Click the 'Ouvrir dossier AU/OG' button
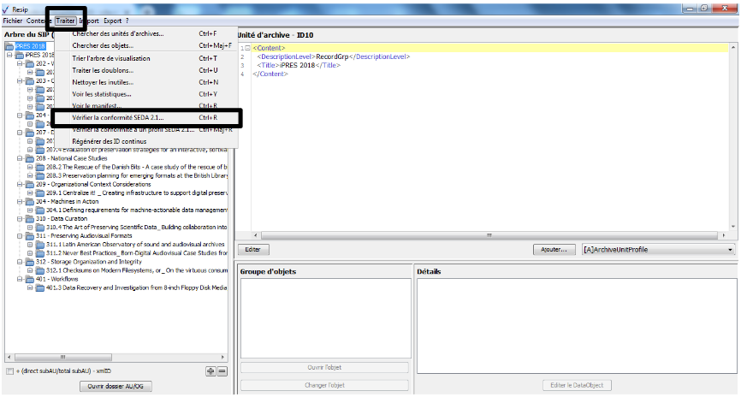Viewport: 741px width, 397px height. 115,387
